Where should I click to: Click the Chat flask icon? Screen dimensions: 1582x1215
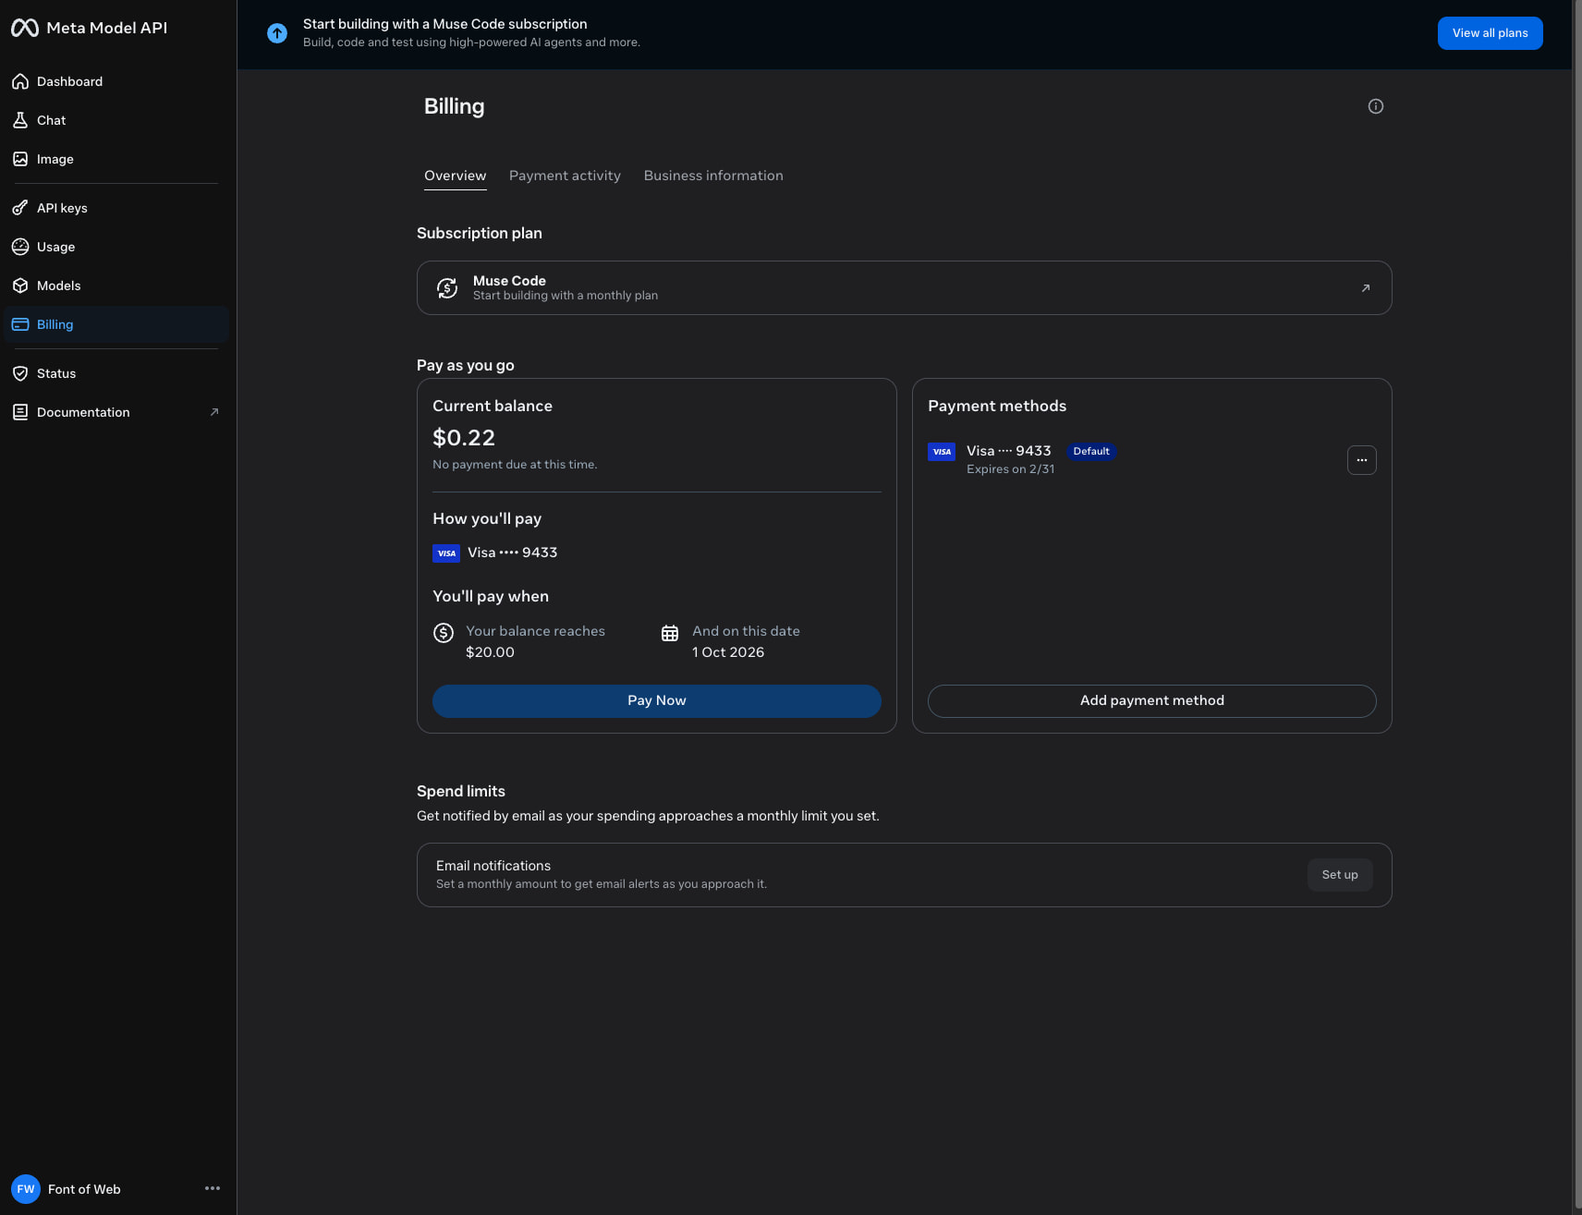[x=20, y=120]
